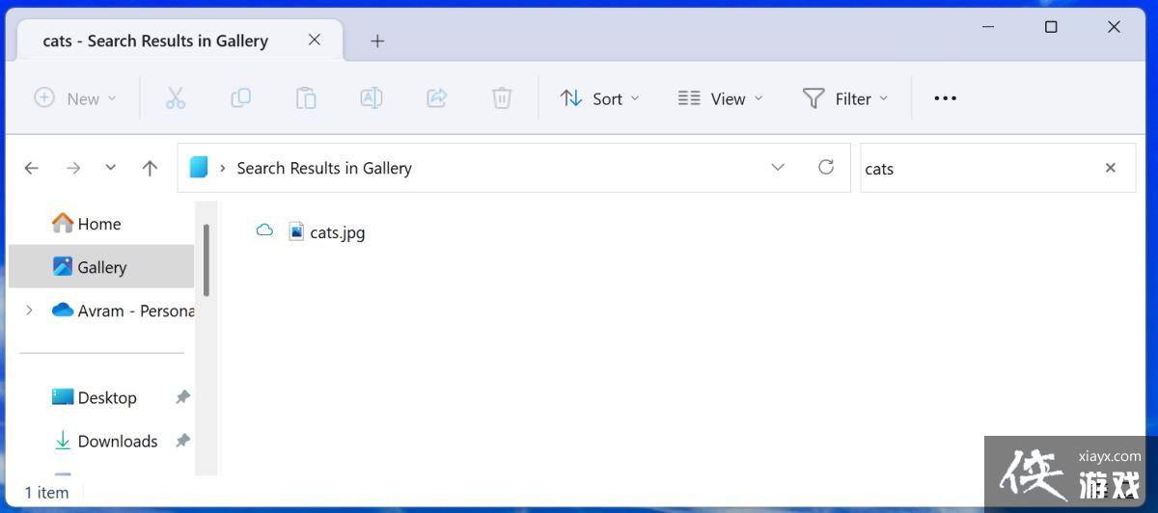Click the Cut scissors icon
The width and height of the screenshot is (1158, 513).
[175, 98]
